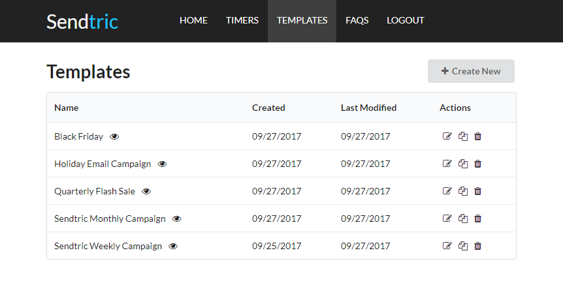Open the Timers navigation tab
Image resolution: width=563 pixels, height=302 pixels.
click(x=242, y=20)
